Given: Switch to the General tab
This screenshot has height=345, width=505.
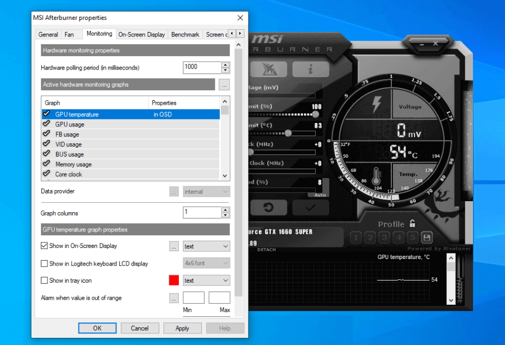Looking at the screenshot, I should 48,34.
